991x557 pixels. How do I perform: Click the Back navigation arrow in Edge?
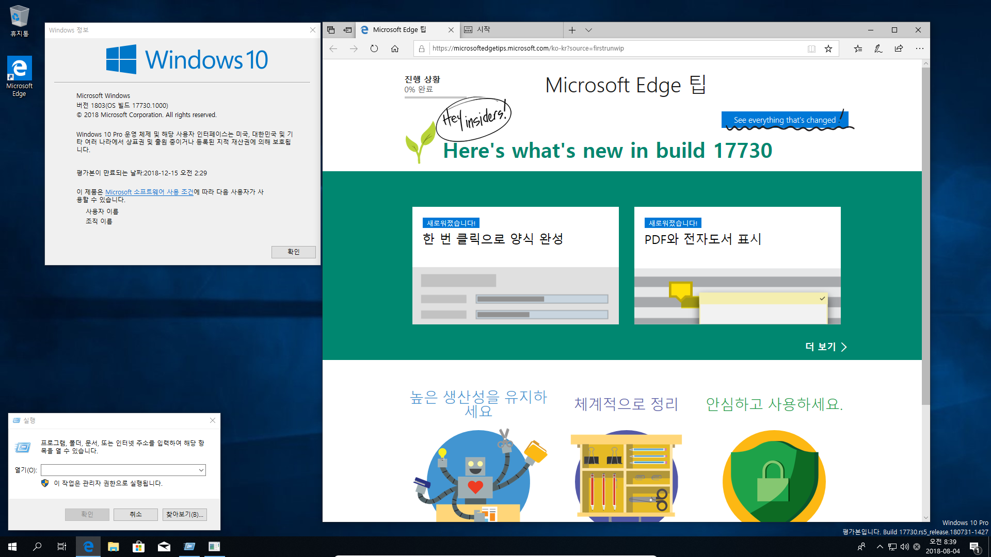coord(333,48)
